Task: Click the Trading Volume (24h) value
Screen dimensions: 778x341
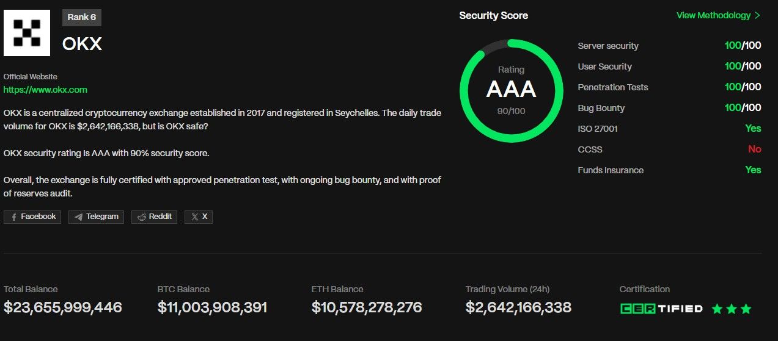Action: pyautogui.click(x=518, y=307)
